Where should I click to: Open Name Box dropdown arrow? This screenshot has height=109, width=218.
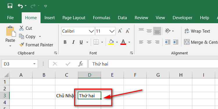[x=34, y=64]
